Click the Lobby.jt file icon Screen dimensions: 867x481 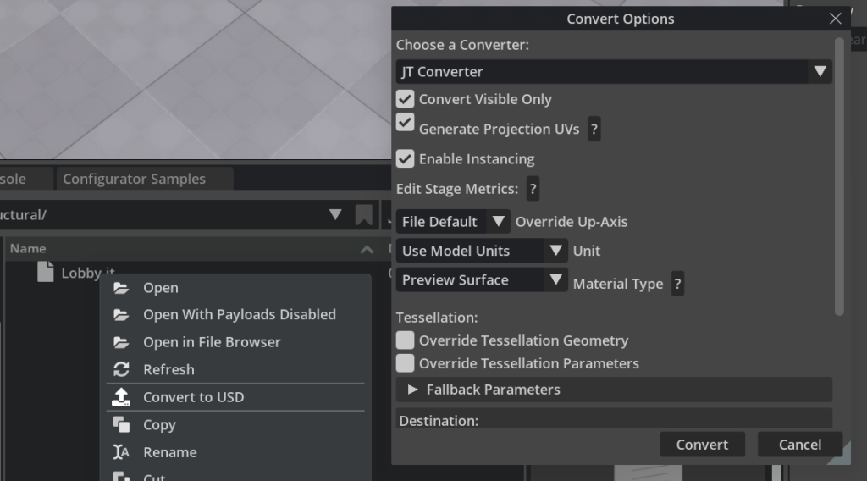coord(46,273)
